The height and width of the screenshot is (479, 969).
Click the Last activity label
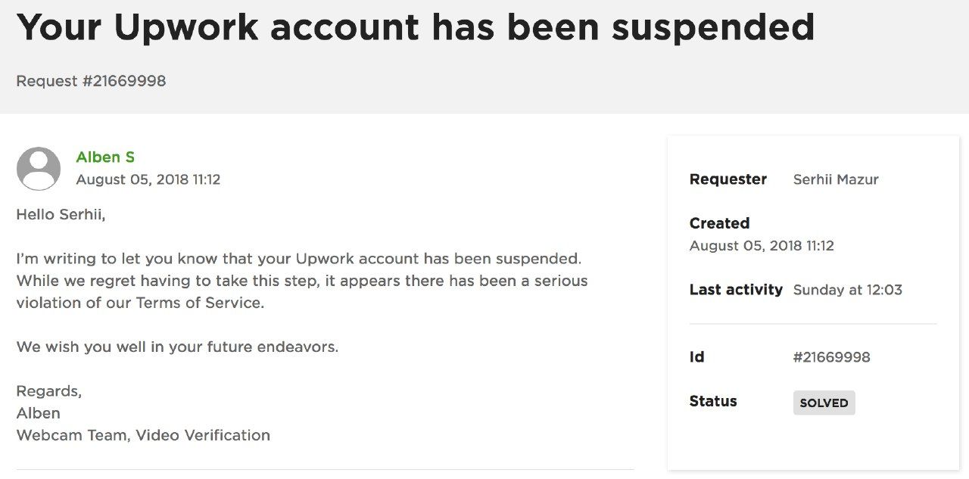(x=736, y=290)
